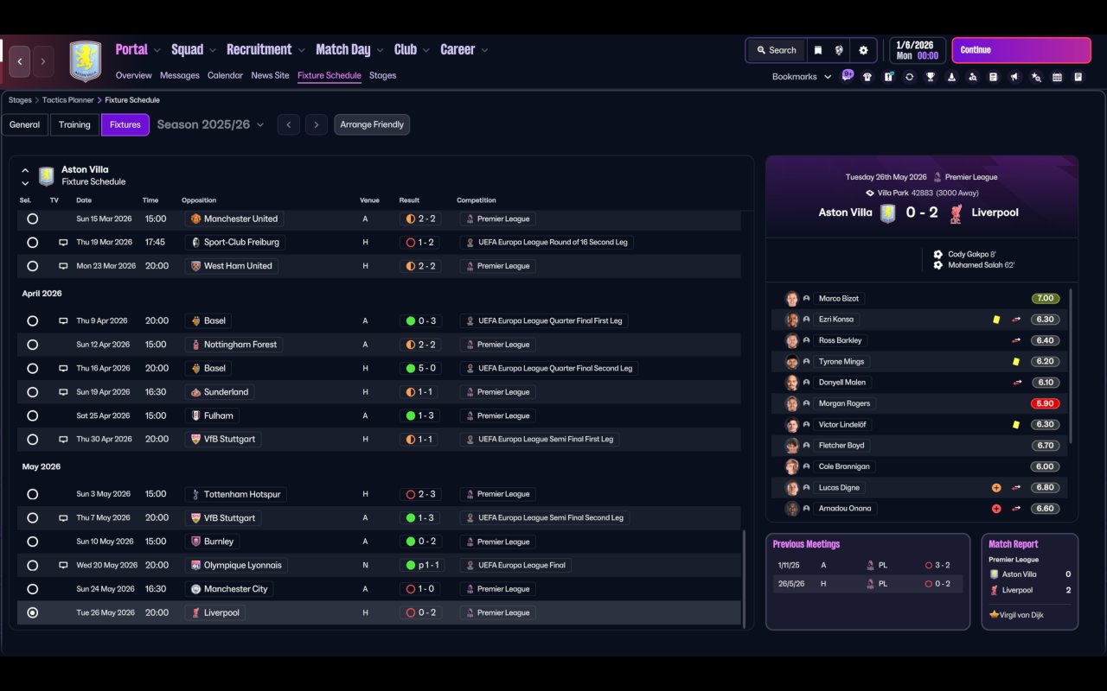Open the Calendar tab
1107x691 pixels.
tap(225, 75)
